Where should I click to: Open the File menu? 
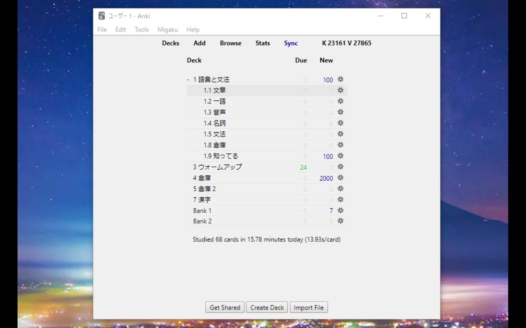pos(102,29)
